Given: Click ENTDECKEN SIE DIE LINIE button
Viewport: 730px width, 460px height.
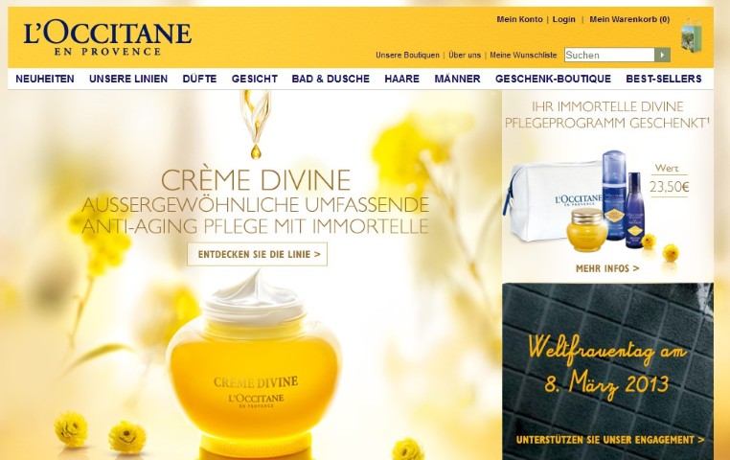Looking at the screenshot, I should pyautogui.click(x=258, y=254).
